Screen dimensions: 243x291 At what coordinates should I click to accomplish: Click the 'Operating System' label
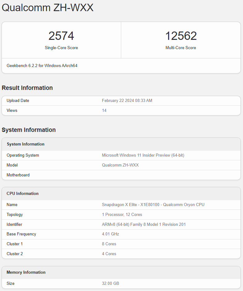(23, 155)
